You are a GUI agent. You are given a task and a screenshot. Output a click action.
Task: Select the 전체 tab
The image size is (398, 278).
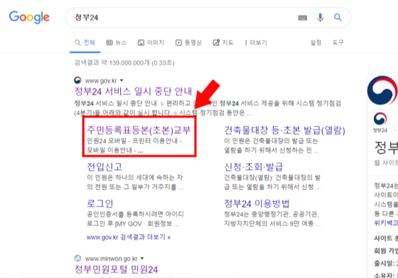pyautogui.click(x=85, y=43)
